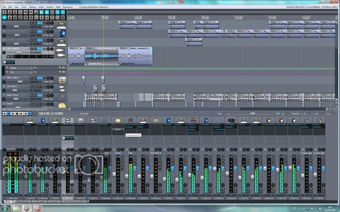Image resolution: width=340 pixels, height=212 pixels.
Task: Click mixer channel 17 monitor icon
Action: click(x=231, y=120)
